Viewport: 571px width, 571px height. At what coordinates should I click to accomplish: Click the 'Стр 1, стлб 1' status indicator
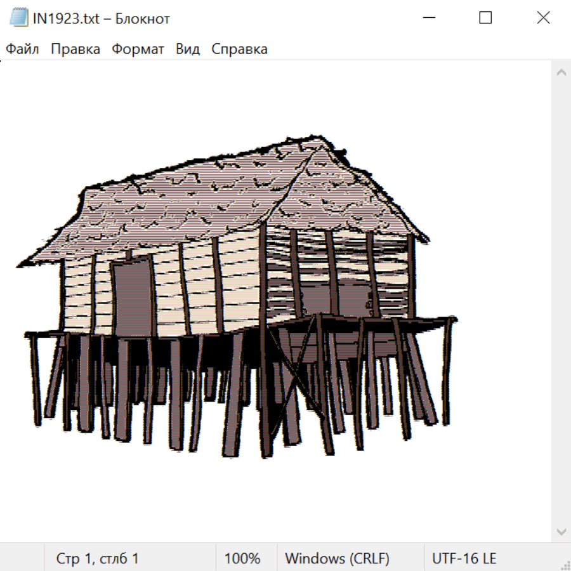[98, 559]
